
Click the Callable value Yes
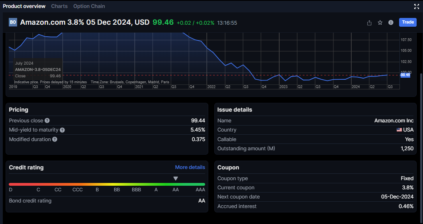coord(409,139)
